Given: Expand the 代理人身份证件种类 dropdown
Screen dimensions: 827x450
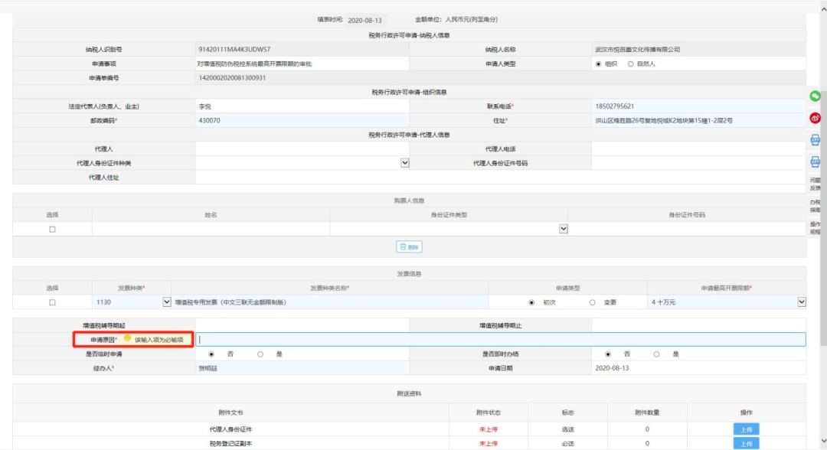Looking at the screenshot, I should 404,163.
